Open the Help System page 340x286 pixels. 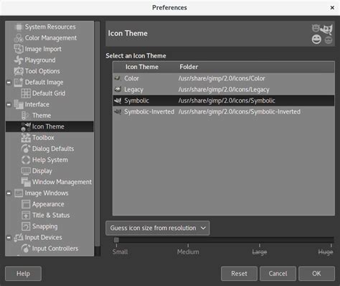pos(50,160)
